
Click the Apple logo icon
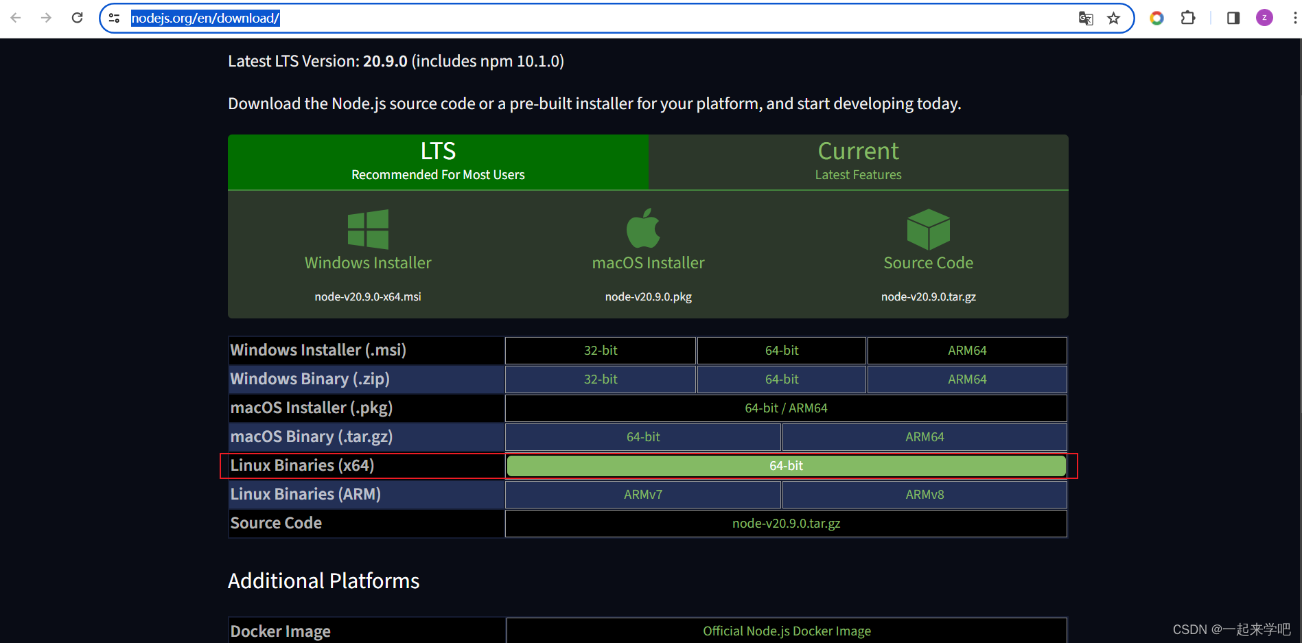coord(644,228)
